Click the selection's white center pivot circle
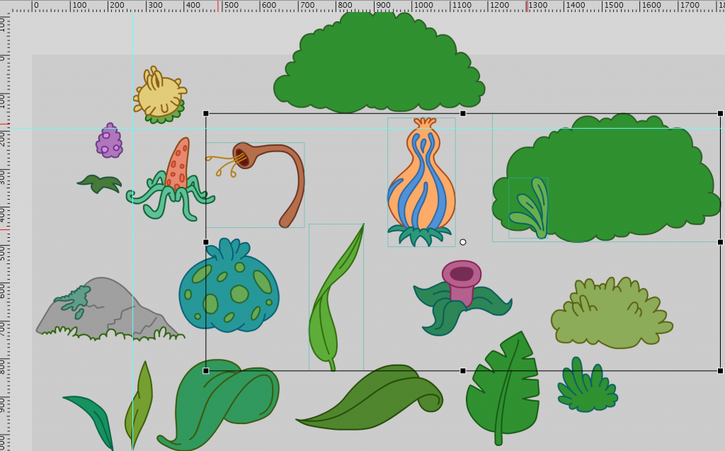Screen dimensions: 725x451 point(463,242)
